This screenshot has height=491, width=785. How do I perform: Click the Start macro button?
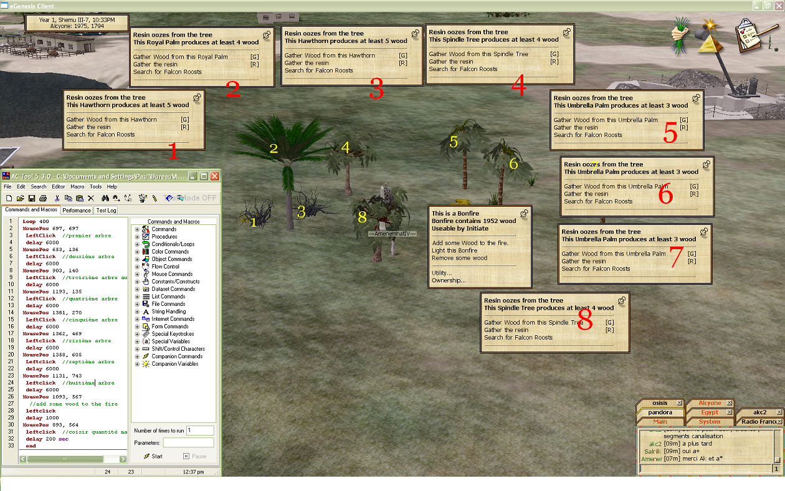[x=153, y=456]
